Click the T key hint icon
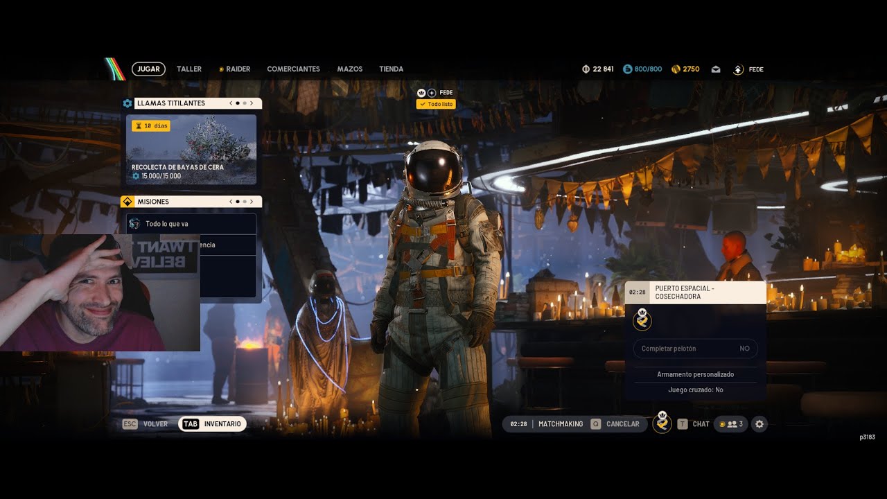 pos(683,424)
